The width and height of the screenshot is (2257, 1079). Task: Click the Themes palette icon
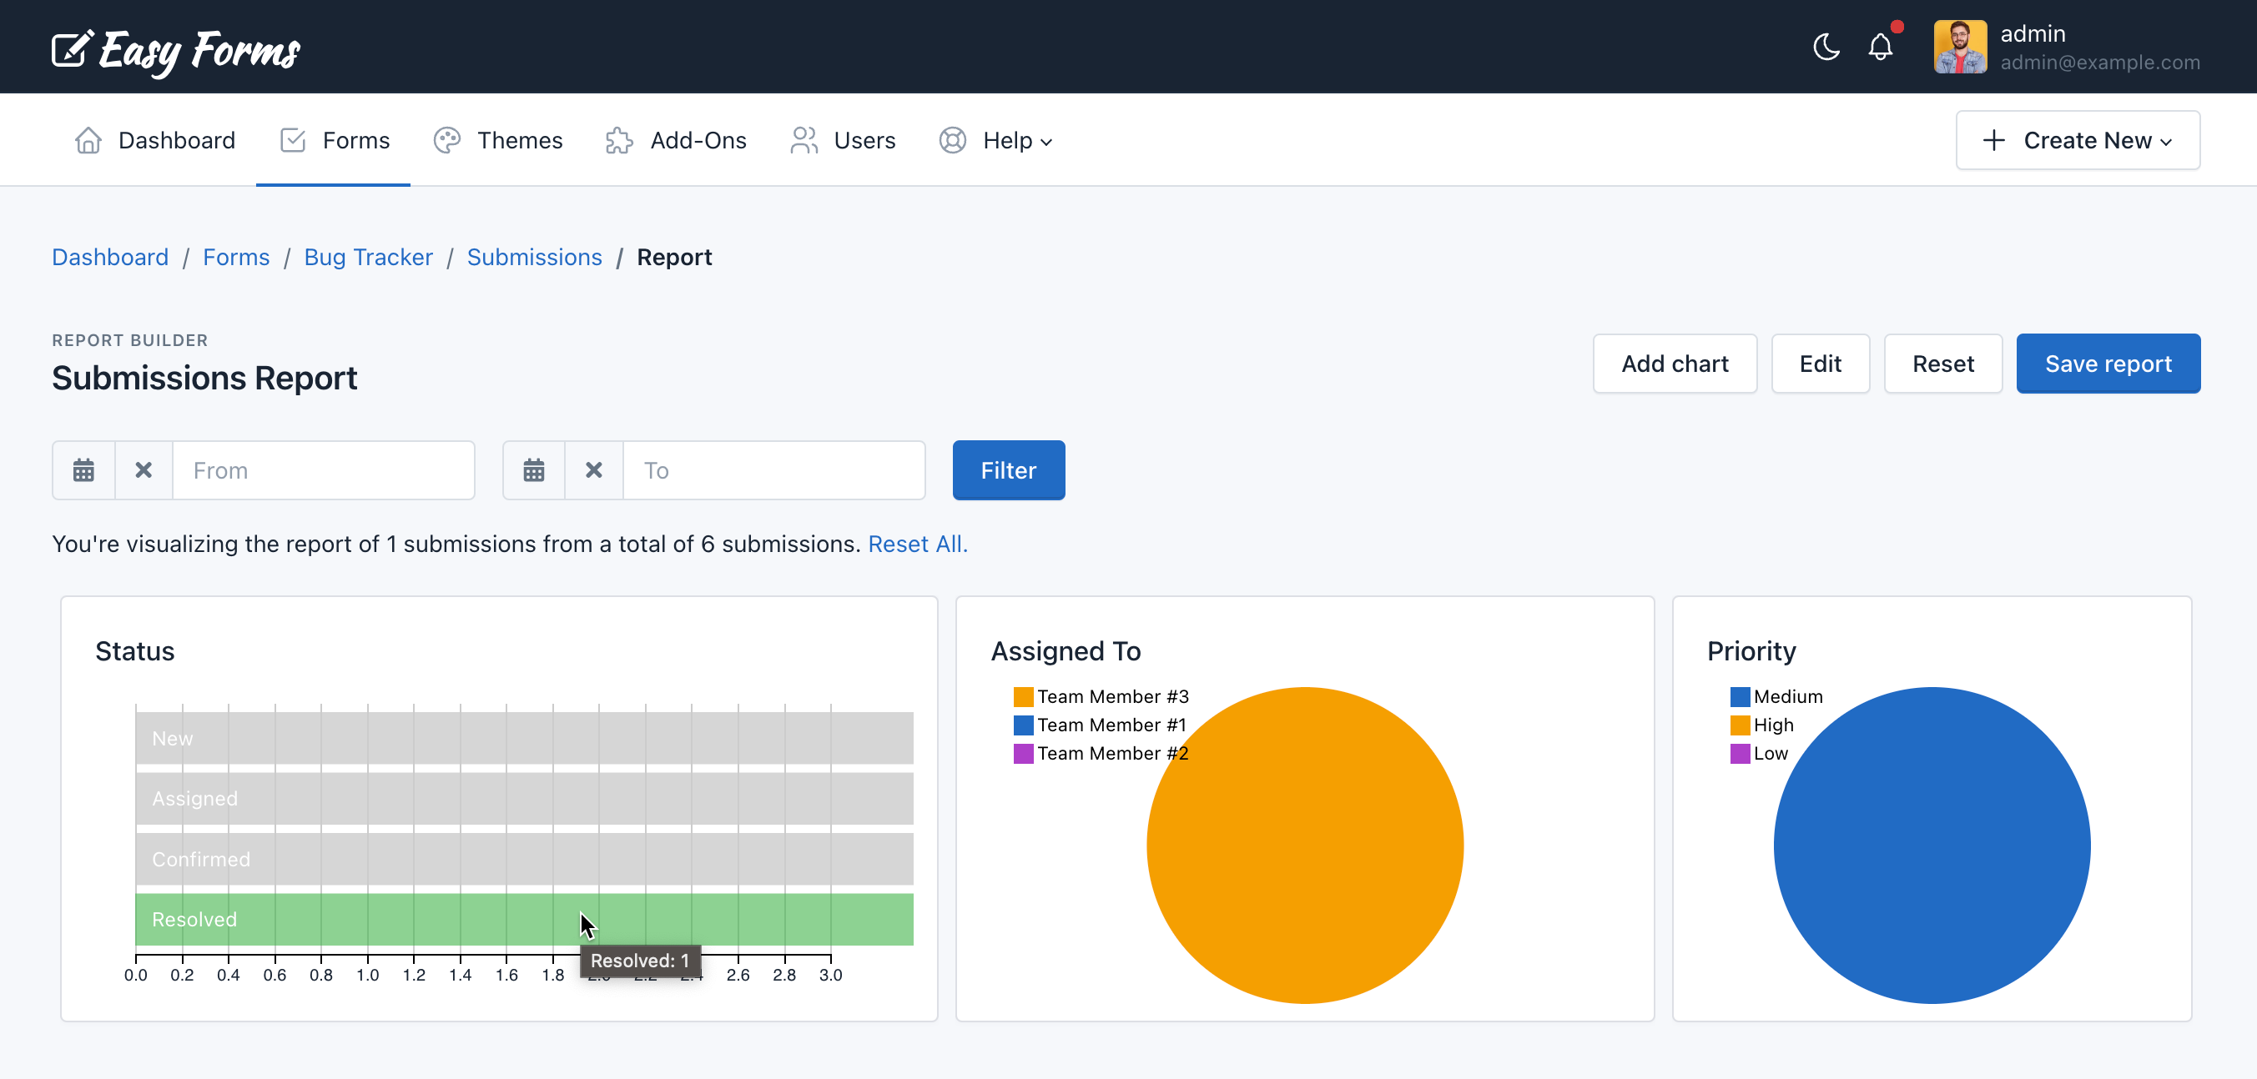[x=445, y=139]
